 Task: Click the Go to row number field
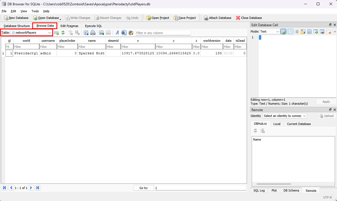pyautogui.click(x=200, y=188)
